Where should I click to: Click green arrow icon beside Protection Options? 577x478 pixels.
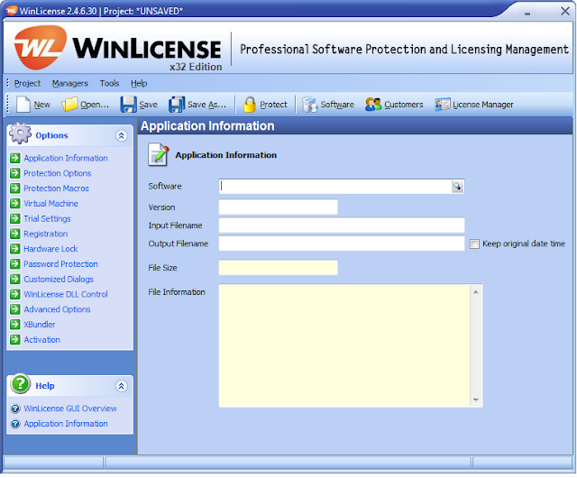click(x=15, y=173)
